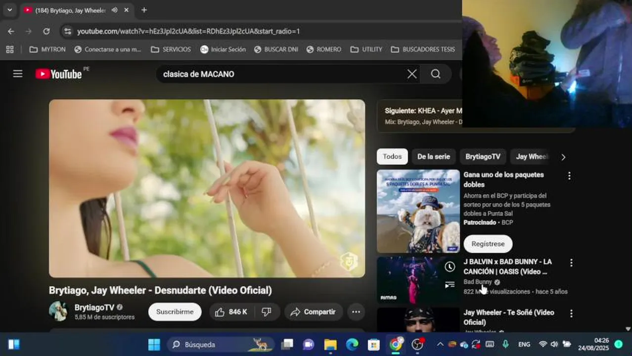The width and height of the screenshot is (632, 356).
Task: View site information icon beside URL
Action: pyautogui.click(x=68, y=31)
